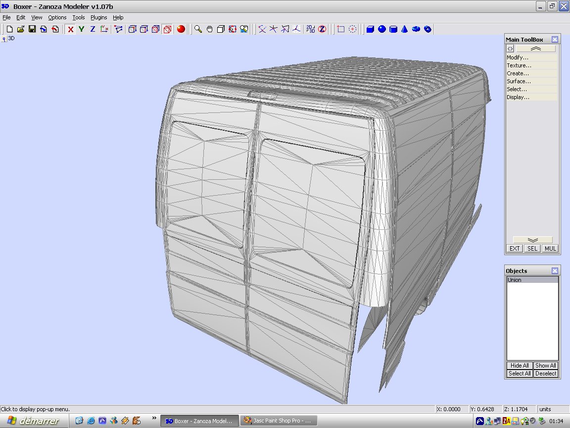Select the hand pan tool
The image size is (570, 428).
210,29
